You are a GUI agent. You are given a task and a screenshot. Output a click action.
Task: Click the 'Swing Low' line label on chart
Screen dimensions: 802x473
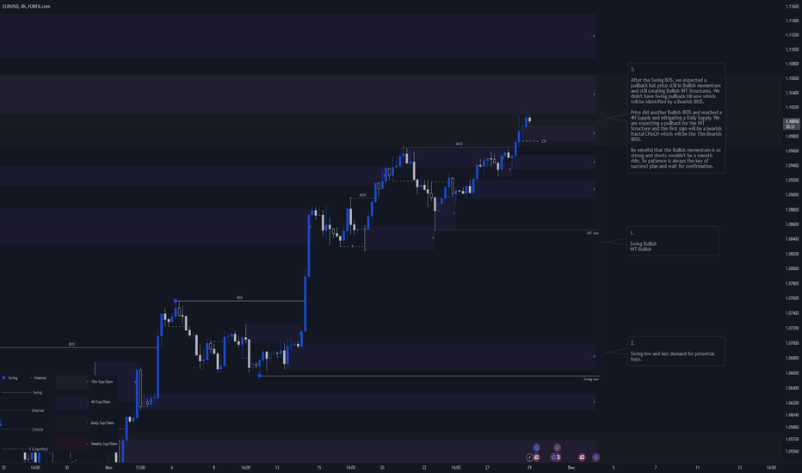(x=591, y=379)
